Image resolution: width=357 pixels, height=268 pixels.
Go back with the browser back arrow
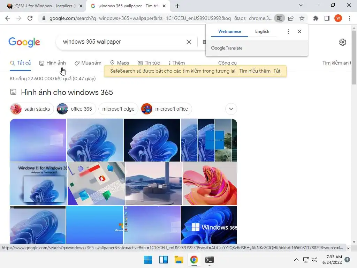pos(8,18)
